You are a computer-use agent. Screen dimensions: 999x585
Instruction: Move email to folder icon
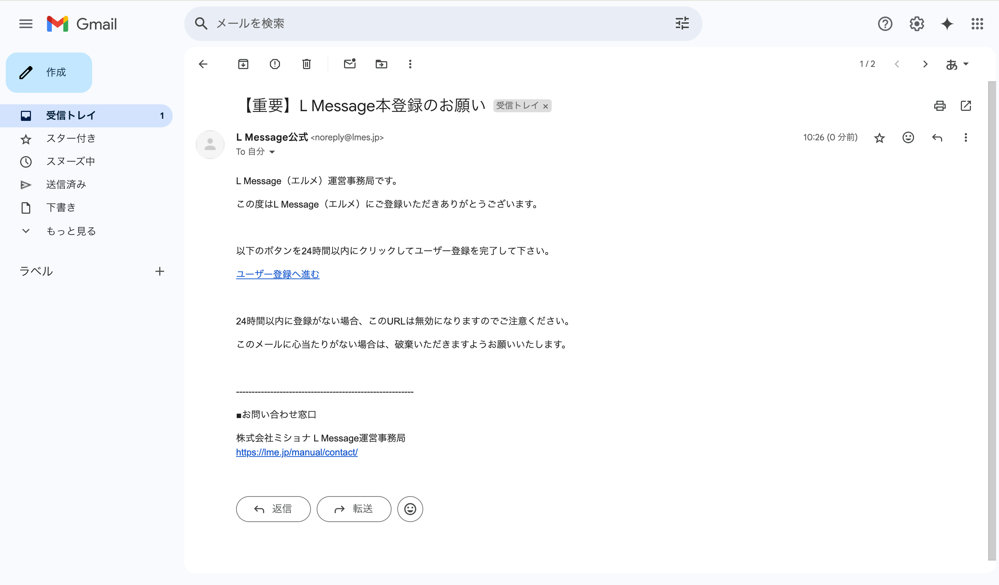click(x=381, y=64)
